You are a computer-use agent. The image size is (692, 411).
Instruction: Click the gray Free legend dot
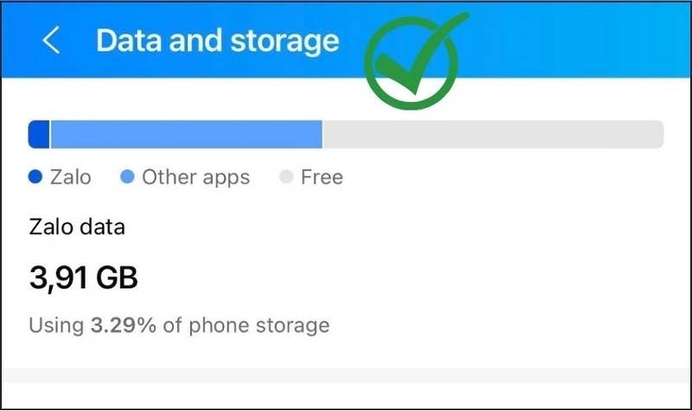(x=287, y=178)
